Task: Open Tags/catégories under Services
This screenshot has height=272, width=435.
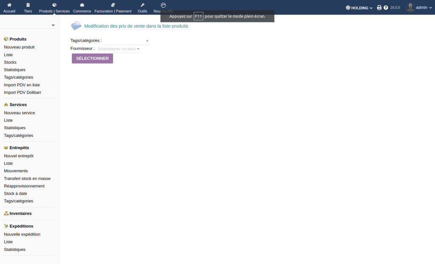Action: pyautogui.click(x=19, y=136)
